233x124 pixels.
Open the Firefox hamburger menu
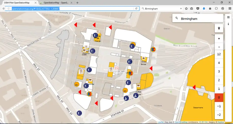click(230, 8)
